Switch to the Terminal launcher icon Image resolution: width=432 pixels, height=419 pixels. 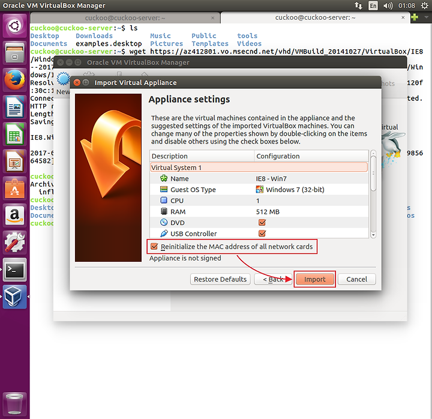[x=14, y=270]
